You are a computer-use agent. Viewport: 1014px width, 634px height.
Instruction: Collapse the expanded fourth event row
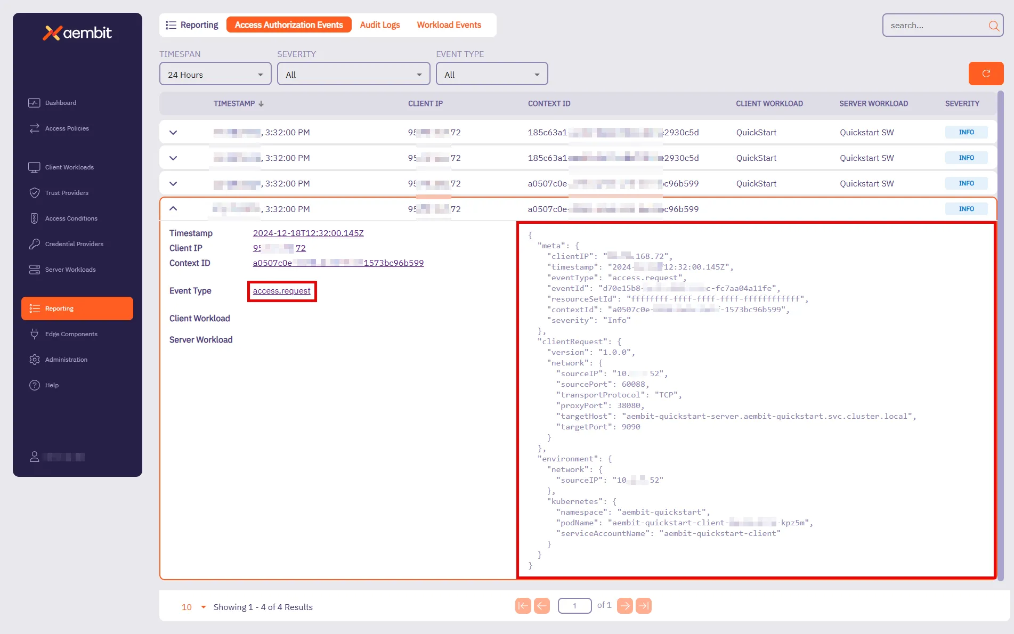pos(173,209)
